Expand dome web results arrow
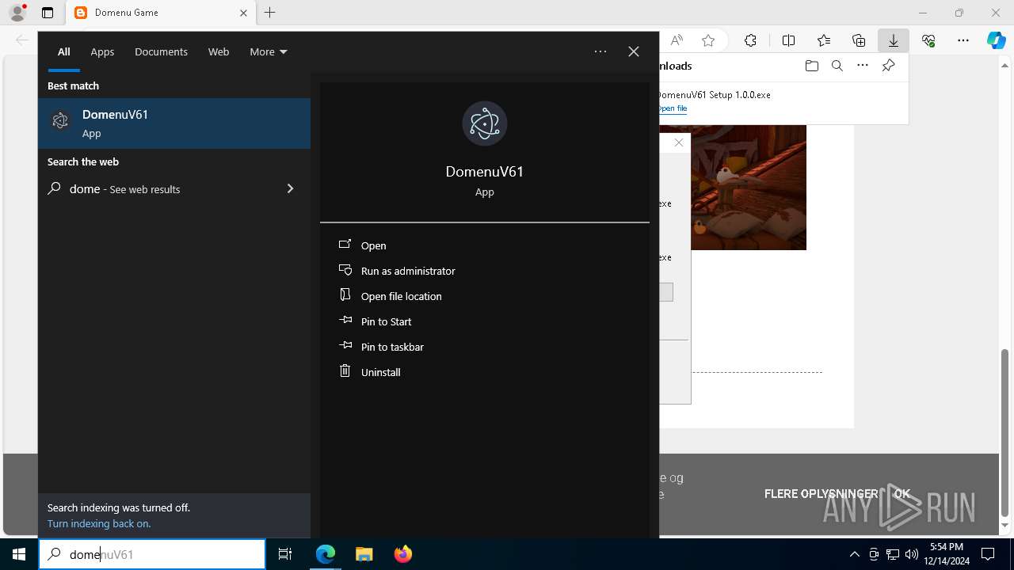This screenshot has height=570, width=1014. pyautogui.click(x=290, y=188)
